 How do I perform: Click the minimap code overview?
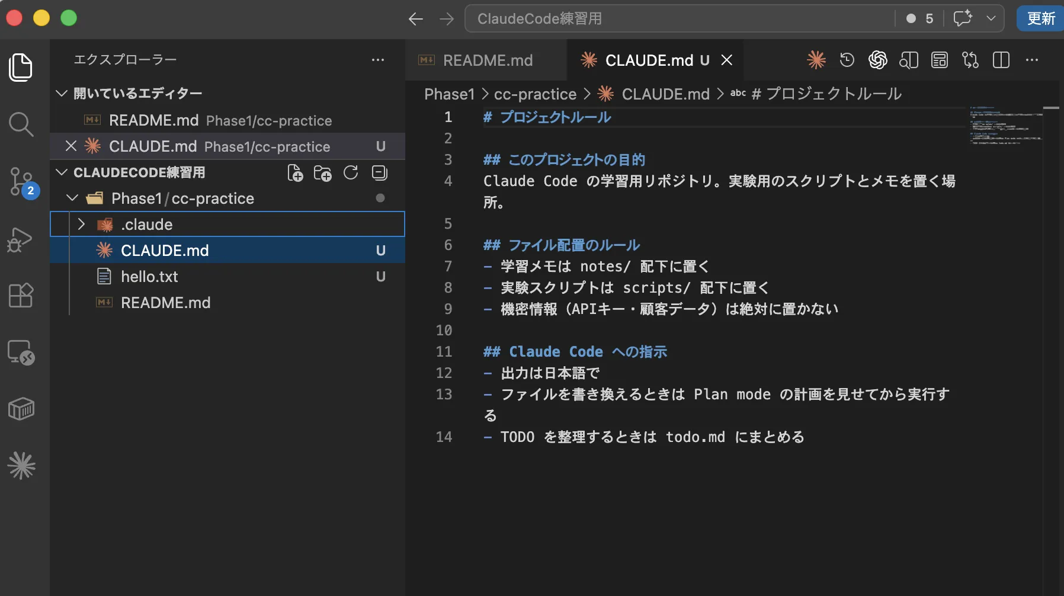[1006, 126]
